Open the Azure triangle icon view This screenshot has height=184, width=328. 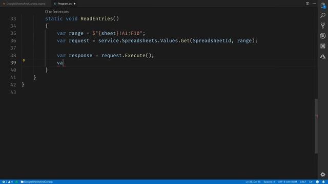point(323,57)
